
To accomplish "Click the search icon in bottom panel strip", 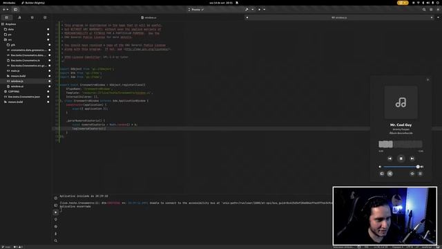I will 56,241.
